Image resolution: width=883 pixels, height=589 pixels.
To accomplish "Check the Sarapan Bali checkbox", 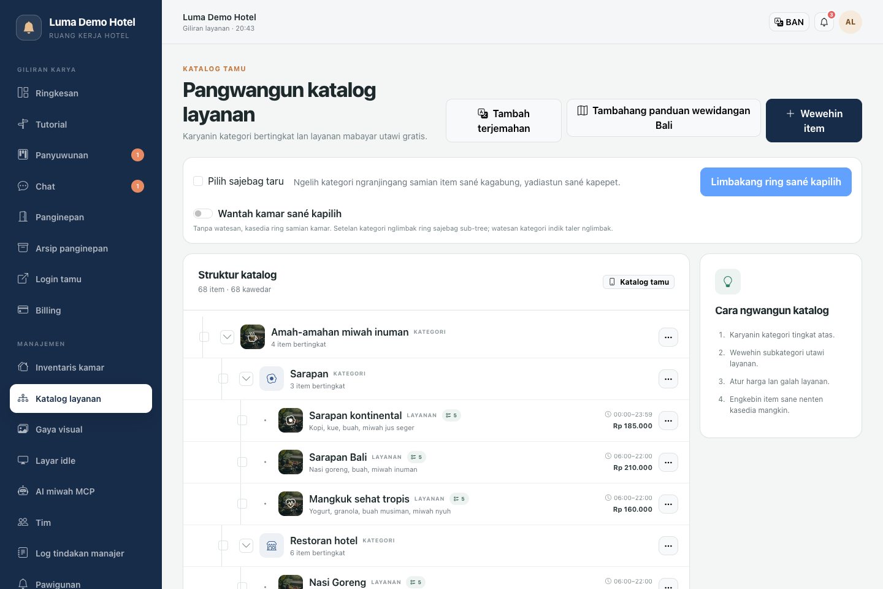I will pos(242,462).
